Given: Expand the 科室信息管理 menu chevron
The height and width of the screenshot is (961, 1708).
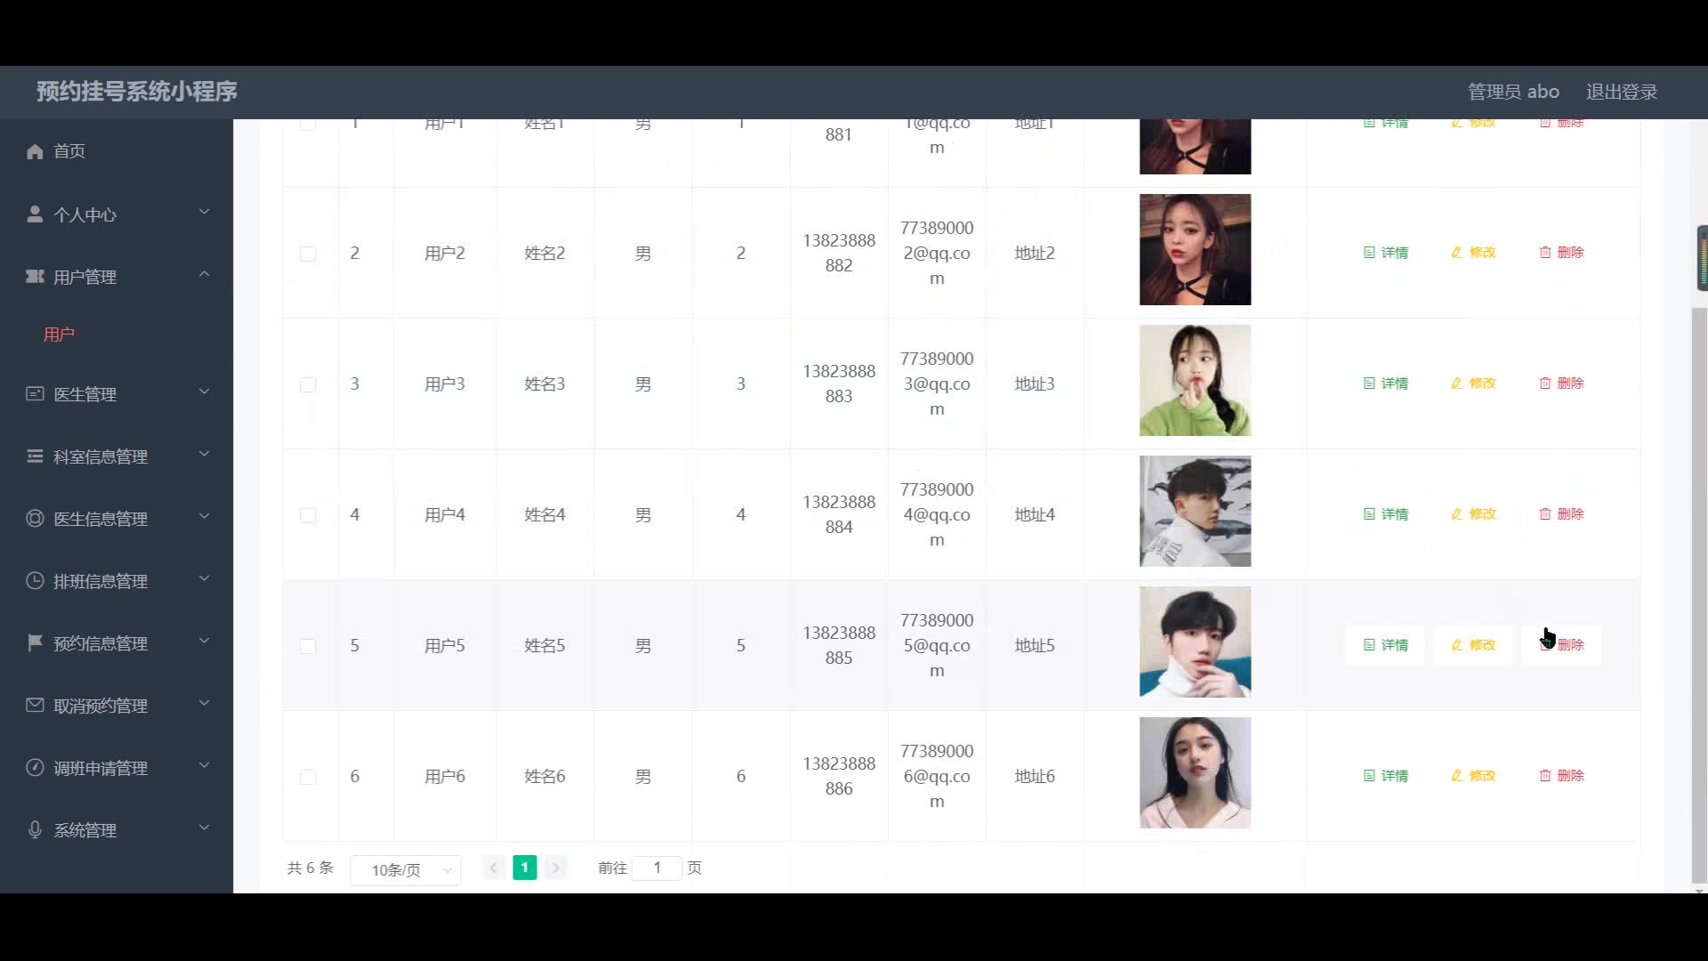Looking at the screenshot, I should (x=204, y=454).
